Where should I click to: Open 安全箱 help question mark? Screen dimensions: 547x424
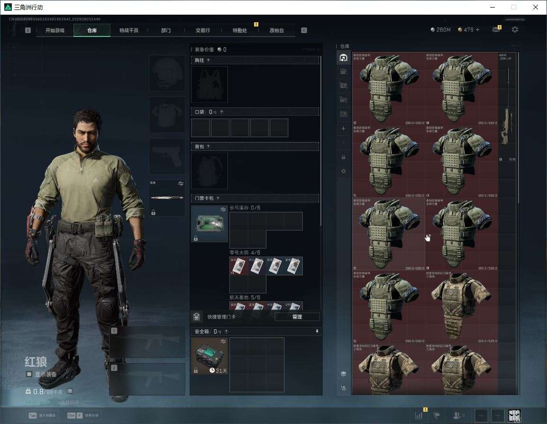[226, 332]
